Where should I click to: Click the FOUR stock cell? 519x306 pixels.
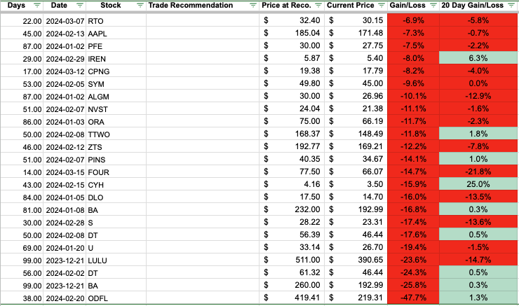pos(116,172)
